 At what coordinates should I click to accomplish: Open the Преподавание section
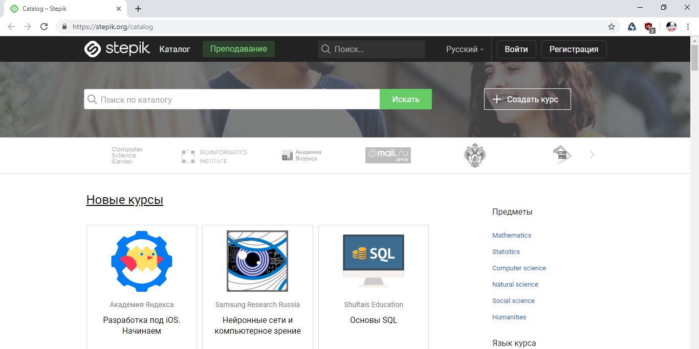[238, 49]
